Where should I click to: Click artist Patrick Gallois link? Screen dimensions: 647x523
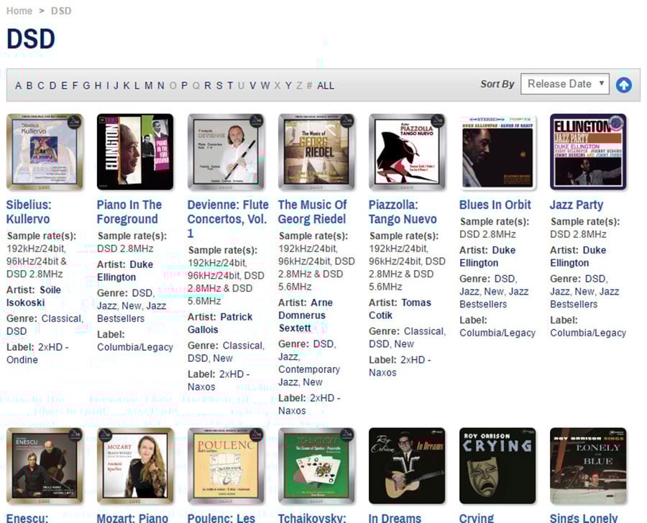[x=220, y=323]
